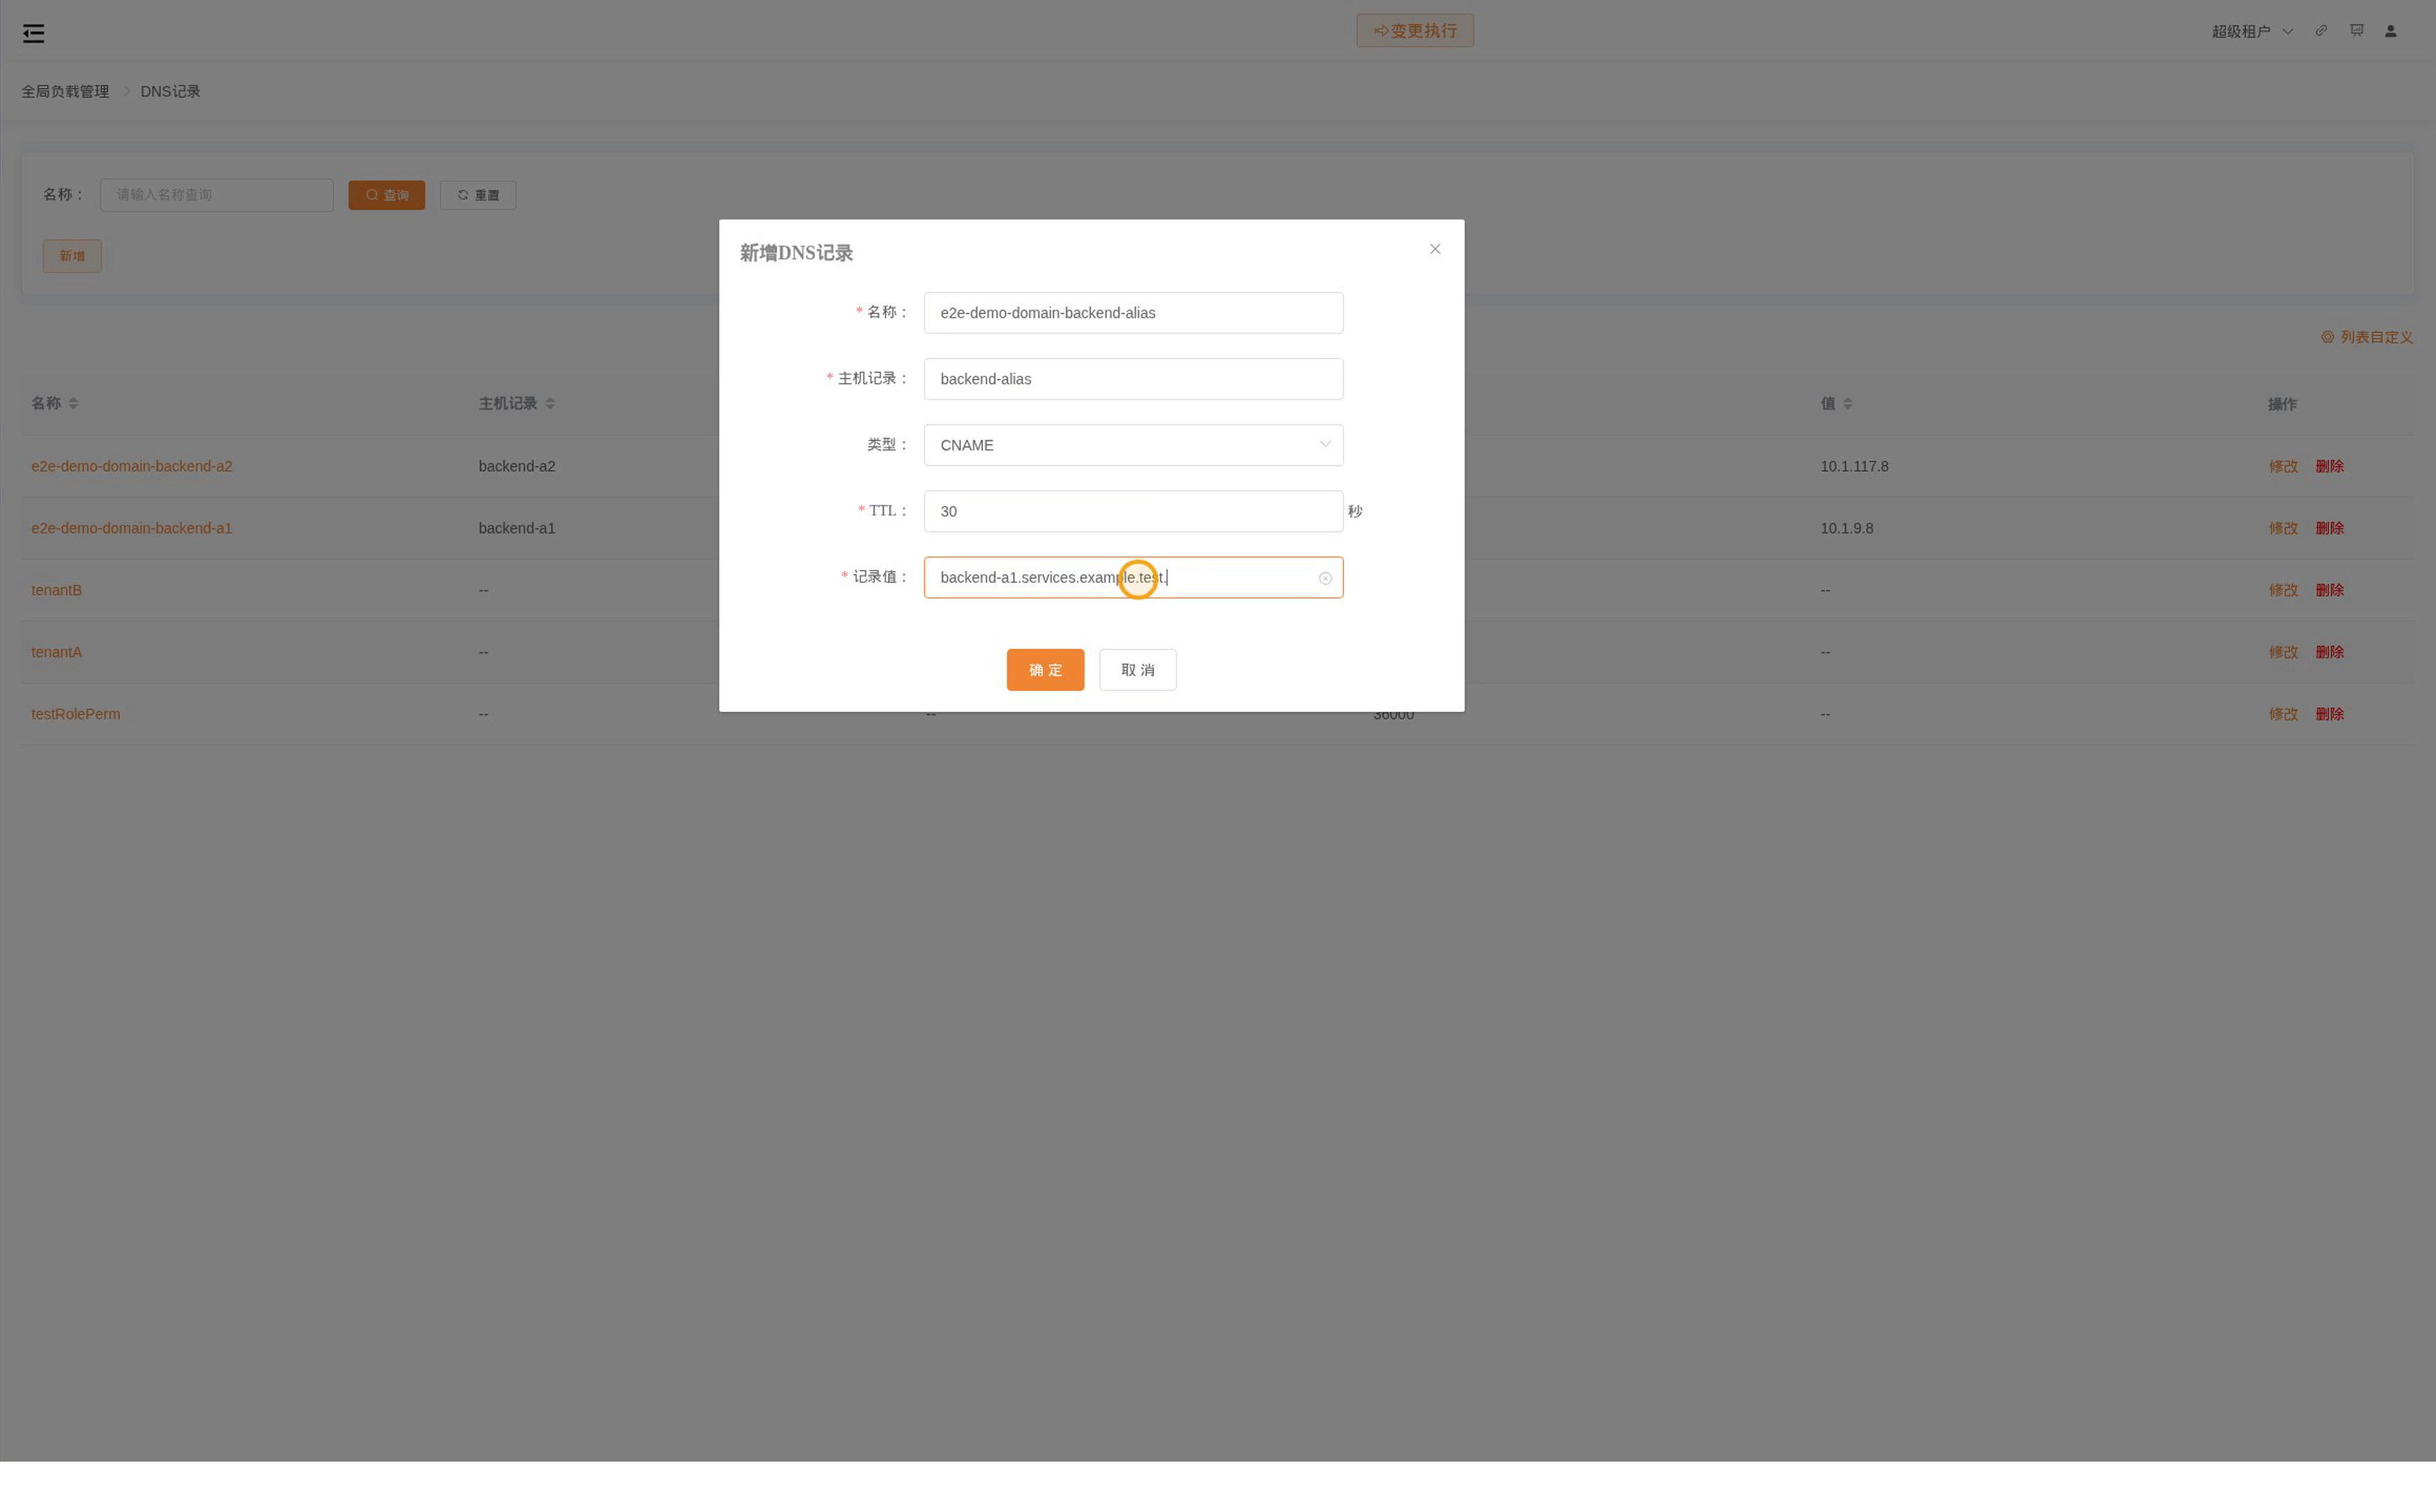Click the 变更执行 button
2436x1512 pixels.
[1414, 31]
